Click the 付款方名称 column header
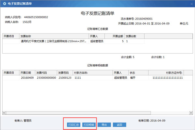Screen dimensions: 195x130 (93, 72)
